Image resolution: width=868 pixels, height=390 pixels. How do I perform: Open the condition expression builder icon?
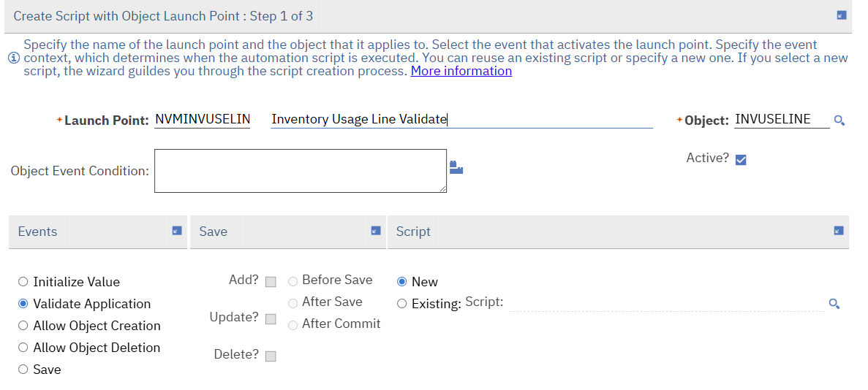(x=456, y=168)
